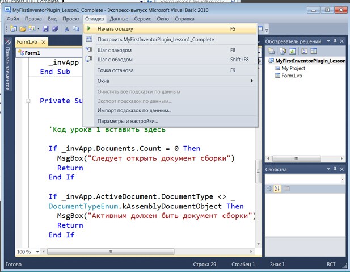
Task: Click the Cut scissors icon
Action: 67,28
